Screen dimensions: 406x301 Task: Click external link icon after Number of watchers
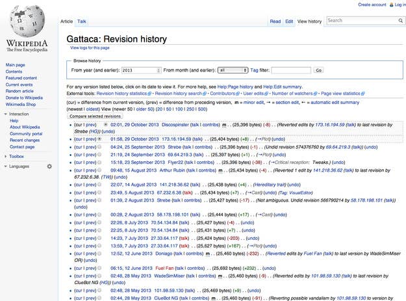tap(315, 94)
